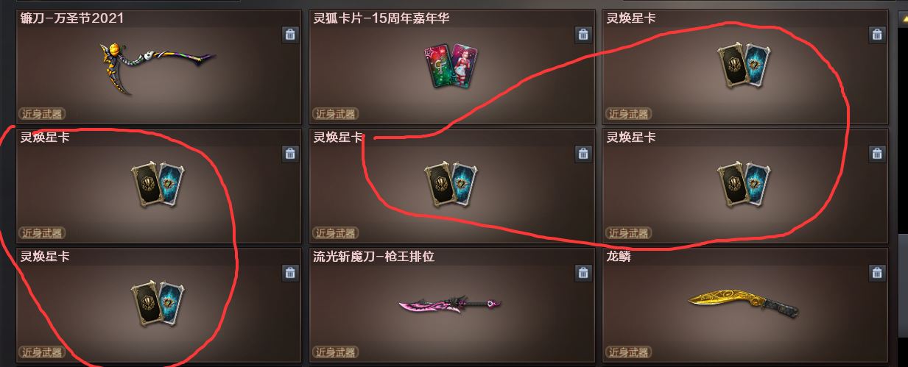Remove 流光斩魔刀-枪王排位 using its trash icon
Image resolution: width=908 pixels, height=367 pixels.
click(583, 273)
